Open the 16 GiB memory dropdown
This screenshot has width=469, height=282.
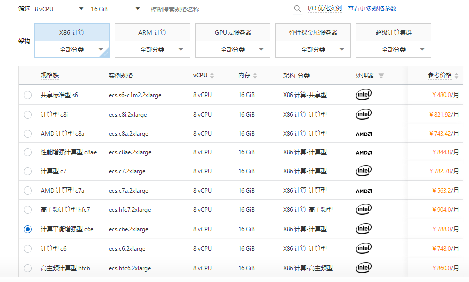point(116,9)
